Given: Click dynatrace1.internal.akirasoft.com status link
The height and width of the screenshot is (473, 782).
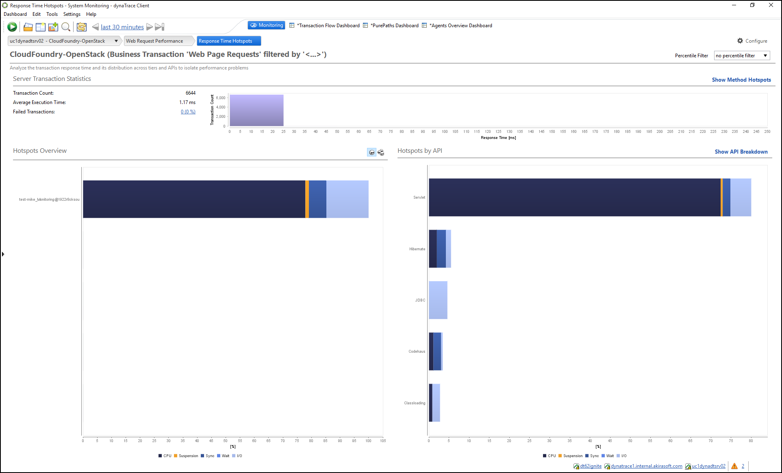Looking at the screenshot, I should pyautogui.click(x=646, y=466).
